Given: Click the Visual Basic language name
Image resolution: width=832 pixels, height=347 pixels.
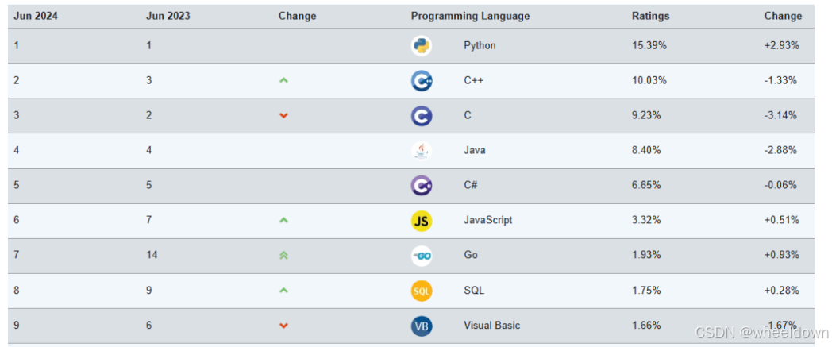Looking at the screenshot, I should tap(492, 326).
